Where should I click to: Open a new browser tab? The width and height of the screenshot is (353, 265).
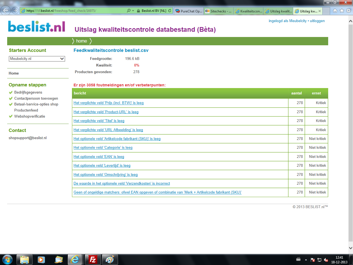[326, 11]
